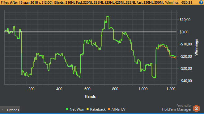Click the 200 hands x-axis label
Screen dimensions: 204x114
[32, 89]
